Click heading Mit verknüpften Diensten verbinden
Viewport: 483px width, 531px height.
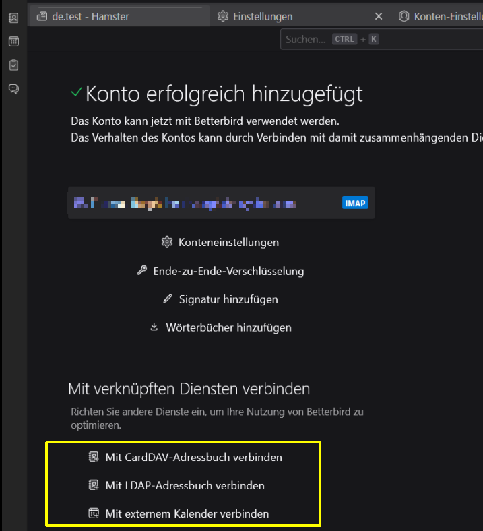tap(189, 389)
